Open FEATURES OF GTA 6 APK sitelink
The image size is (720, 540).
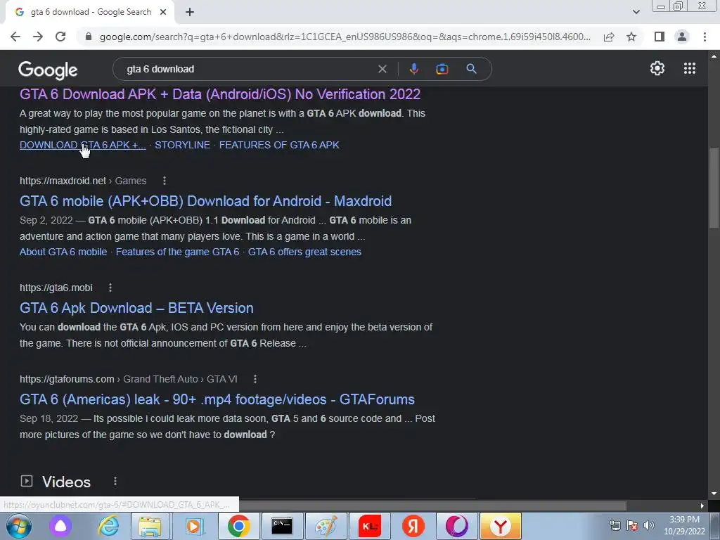tap(279, 145)
